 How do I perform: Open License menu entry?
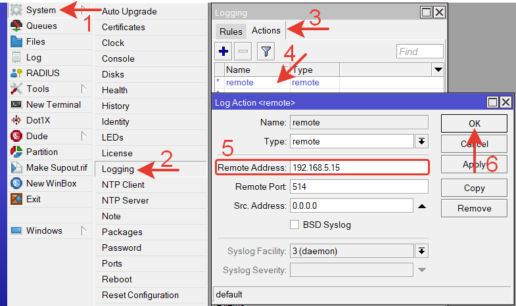[151, 153]
